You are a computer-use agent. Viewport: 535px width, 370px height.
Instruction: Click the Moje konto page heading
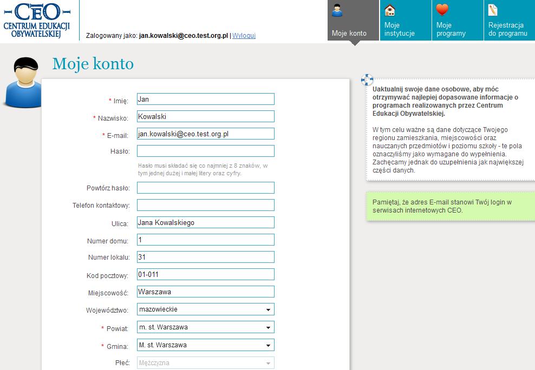click(93, 64)
